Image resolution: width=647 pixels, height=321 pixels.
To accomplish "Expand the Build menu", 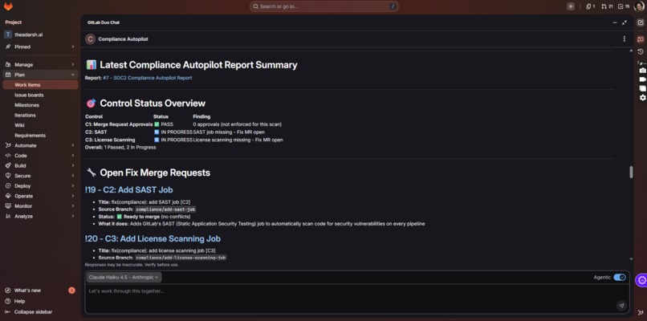I will pyautogui.click(x=39, y=165).
